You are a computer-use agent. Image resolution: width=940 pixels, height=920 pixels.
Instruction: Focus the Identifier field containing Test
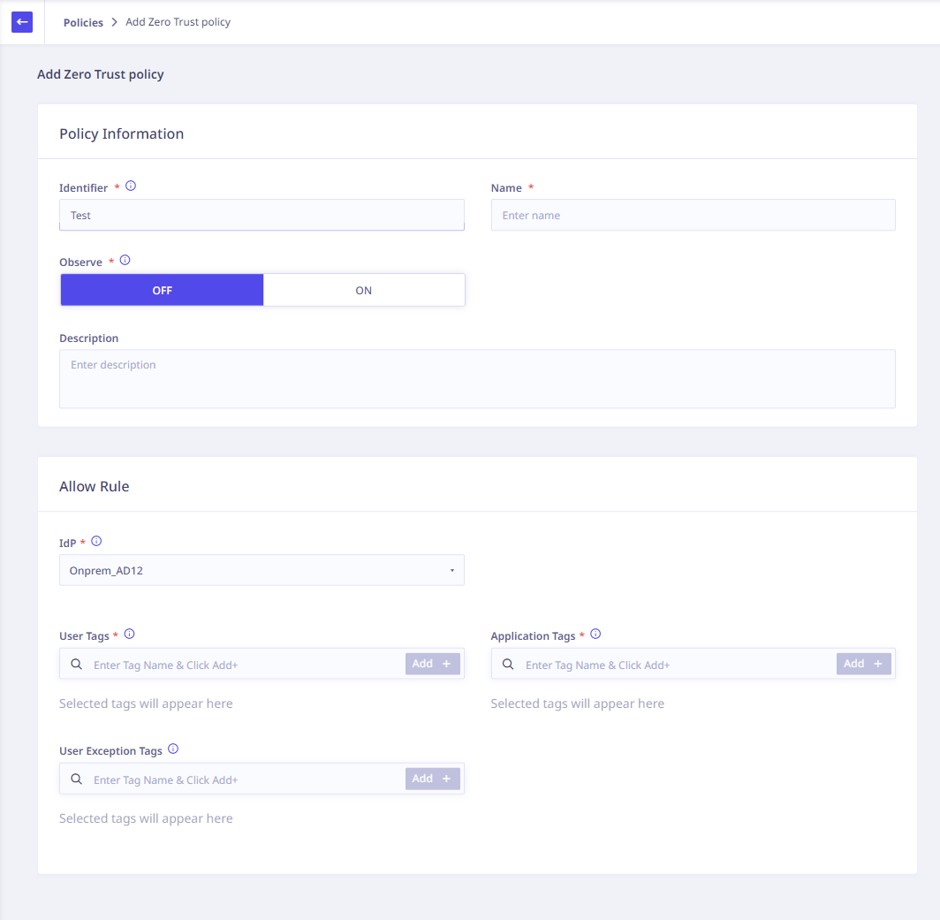coord(262,215)
